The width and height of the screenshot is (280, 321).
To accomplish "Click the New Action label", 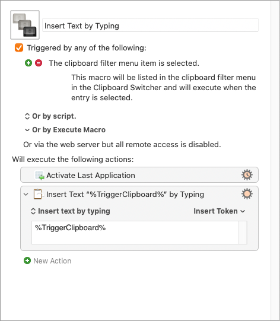I will coord(52,261).
